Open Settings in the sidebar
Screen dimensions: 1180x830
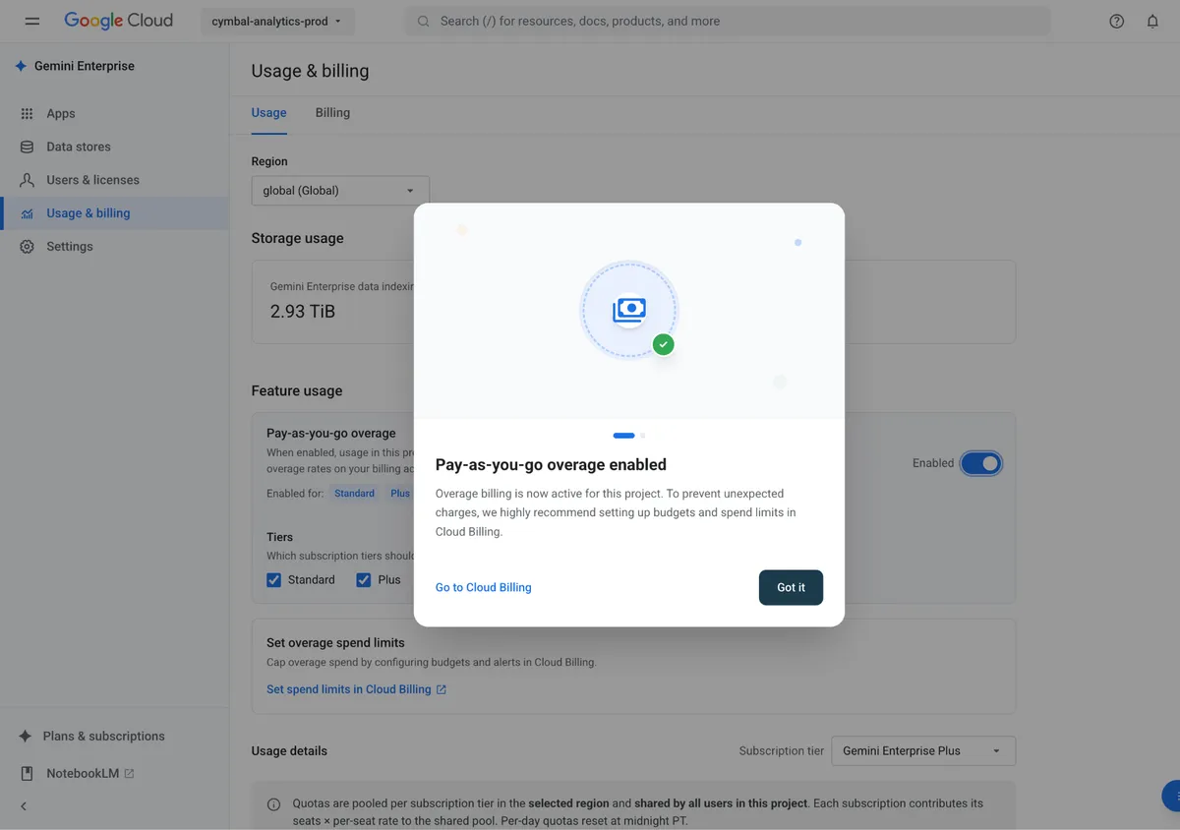click(x=114, y=246)
